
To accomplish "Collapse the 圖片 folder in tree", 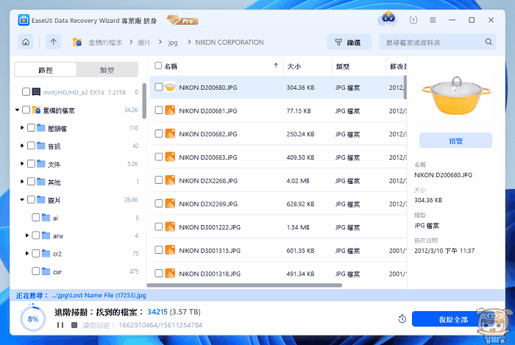I will coord(22,199).
